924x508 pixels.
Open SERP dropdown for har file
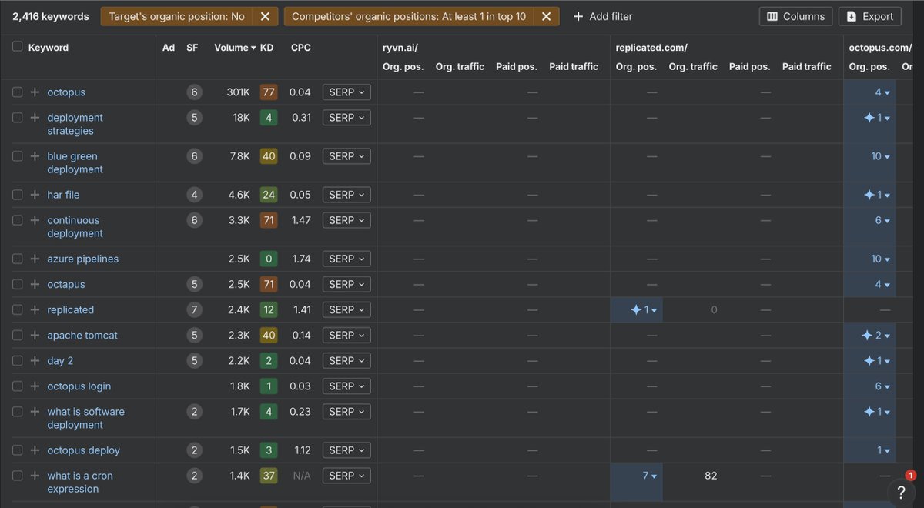(x=346, y=195)
